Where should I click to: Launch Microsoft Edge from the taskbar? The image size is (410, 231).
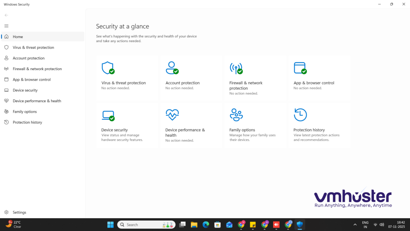click(x=206, y=224)
